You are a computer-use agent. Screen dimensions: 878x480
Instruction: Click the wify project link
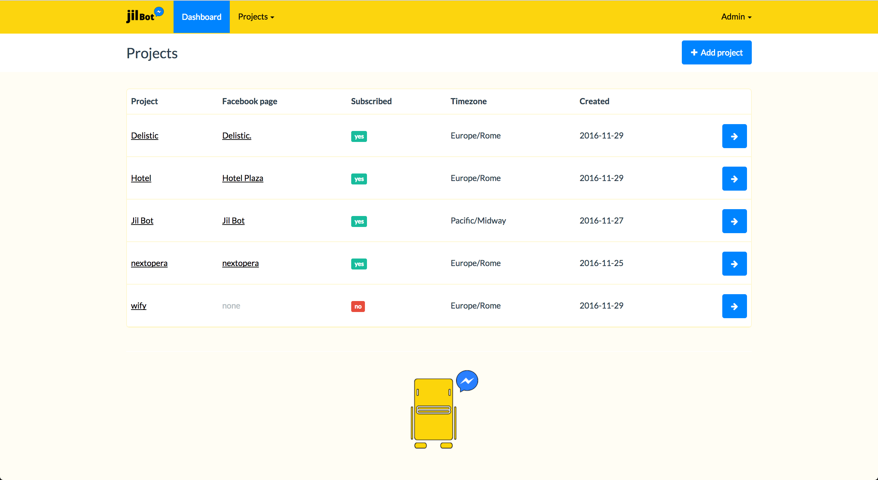click(139, 305)
